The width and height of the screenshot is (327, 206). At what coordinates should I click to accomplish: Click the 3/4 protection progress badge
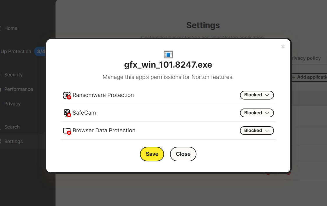40,52
